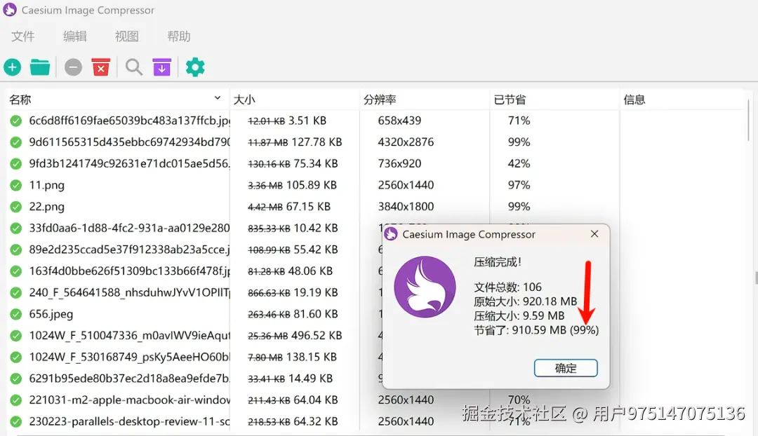Select file name 656.jpeg
758x436 pixels.
click(51, 314)
